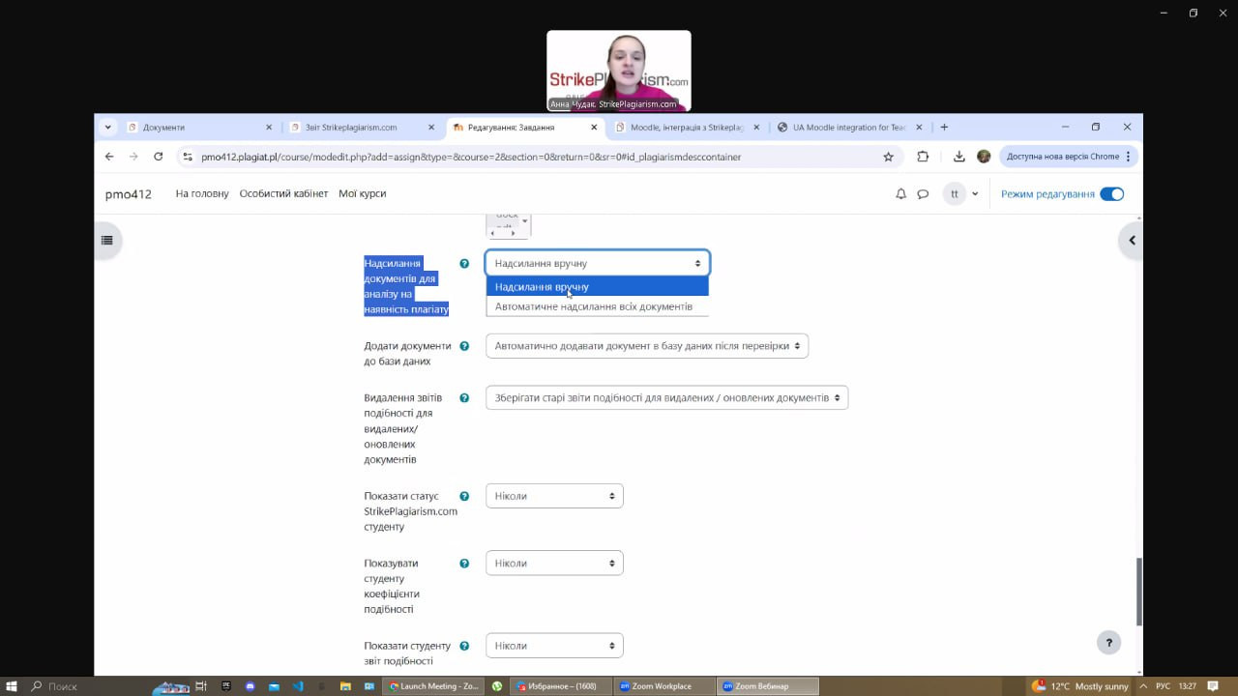Click the notifications bell icon

click(900, 194)
